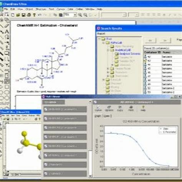This screenshot has height=182, width=182.
Task: Select the Eraser tool in tool palette
Action: click(7, 26)
